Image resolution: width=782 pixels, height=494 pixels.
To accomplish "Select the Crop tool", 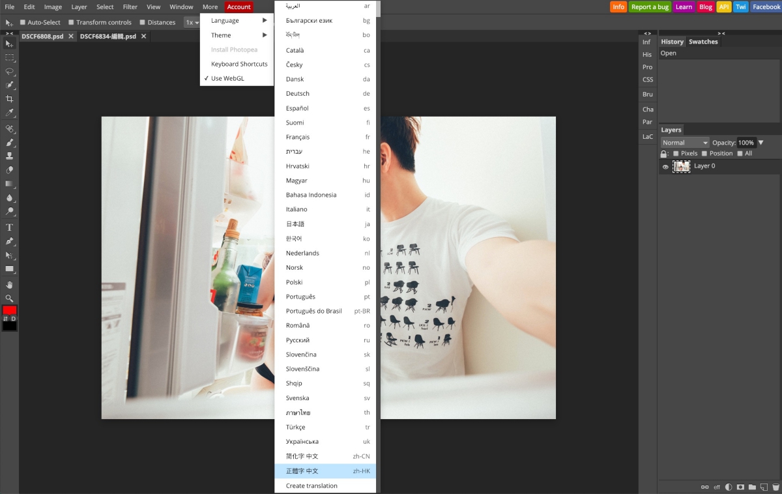I will (9, 99).
